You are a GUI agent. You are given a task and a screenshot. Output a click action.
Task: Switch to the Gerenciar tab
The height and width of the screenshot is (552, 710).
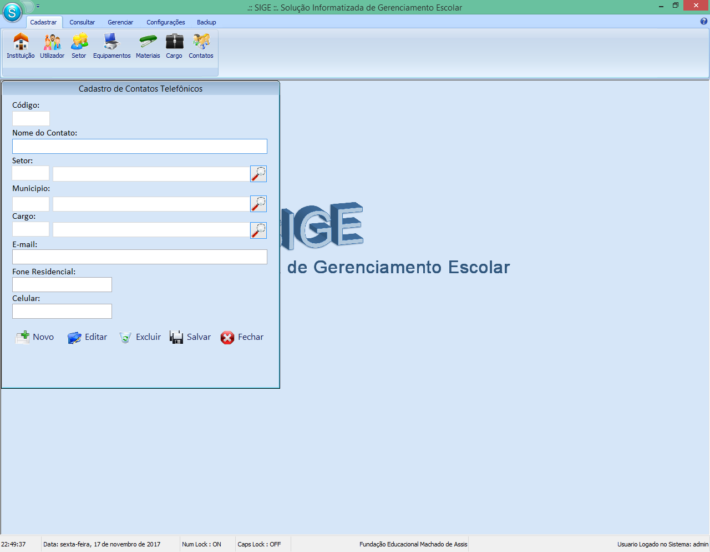[x=120, y=22]
